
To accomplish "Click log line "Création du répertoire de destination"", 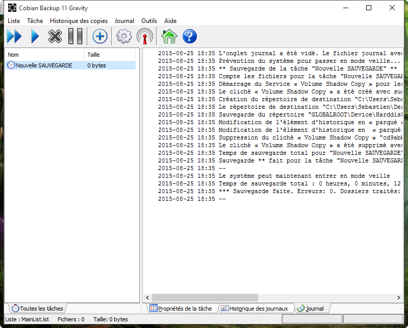I will 280,99.
